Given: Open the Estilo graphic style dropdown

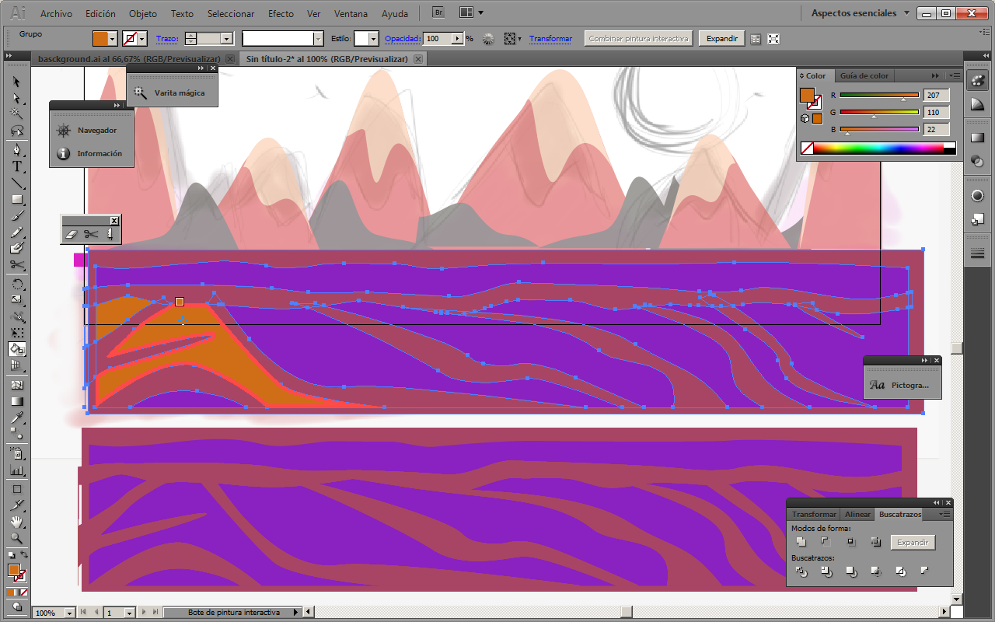Looking at the screenshot, I should pos(374,38).
